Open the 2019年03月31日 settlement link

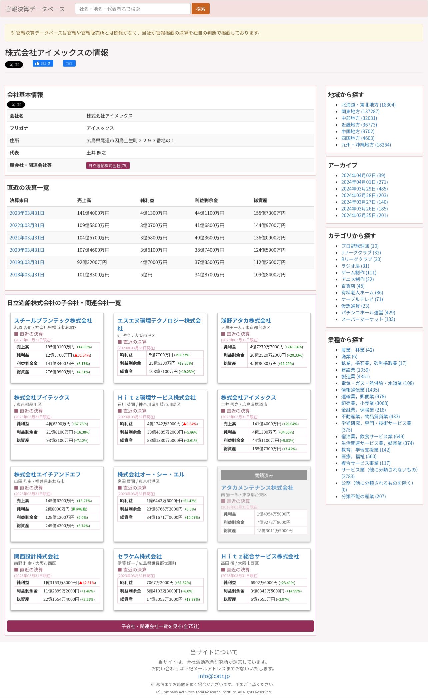27,262
